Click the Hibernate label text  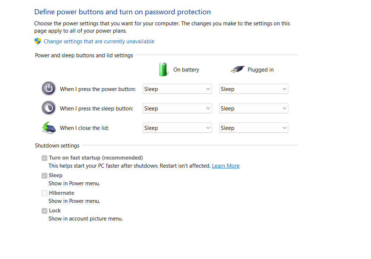click(61, 193)
